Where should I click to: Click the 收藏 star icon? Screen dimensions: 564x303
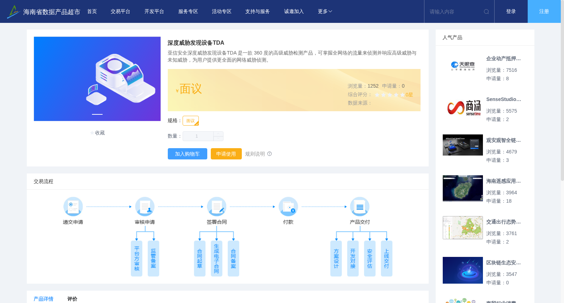92,133
